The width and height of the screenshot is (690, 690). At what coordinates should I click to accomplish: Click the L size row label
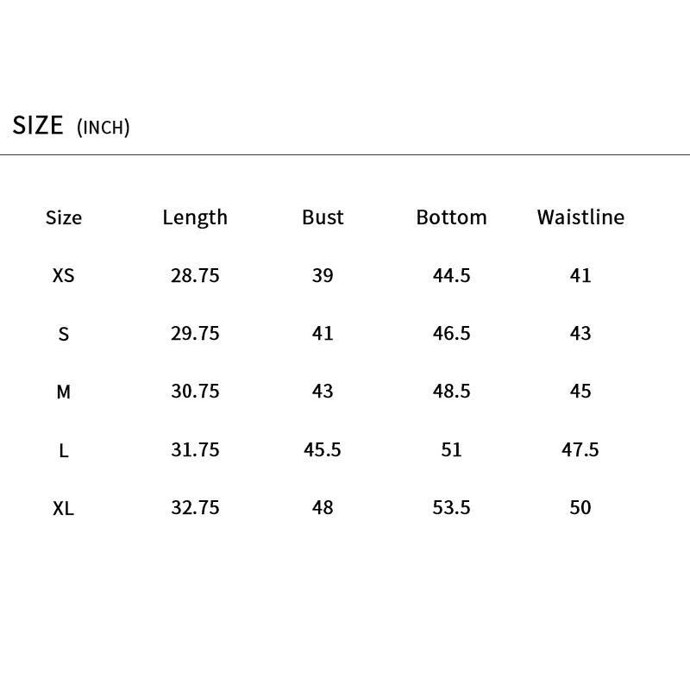pos(64,450)
